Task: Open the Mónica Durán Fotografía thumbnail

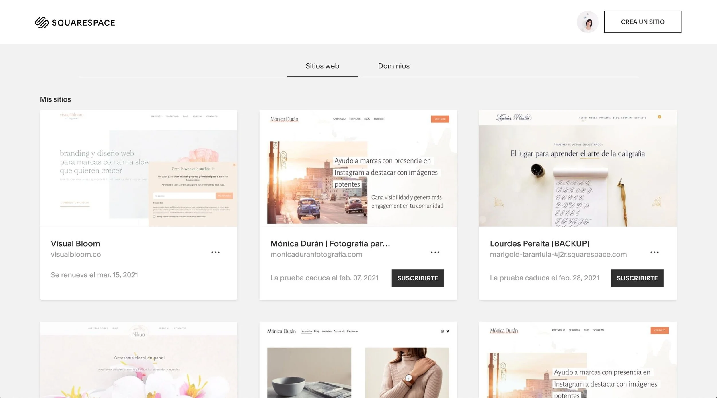Action: (x=358, y=168)
